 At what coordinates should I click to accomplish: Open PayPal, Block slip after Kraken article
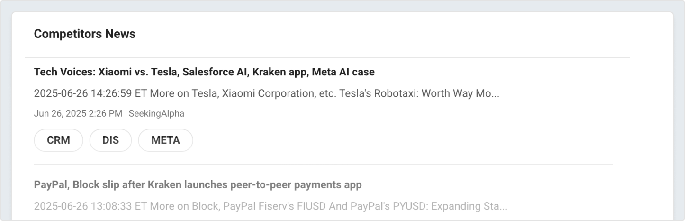[198, 185]
